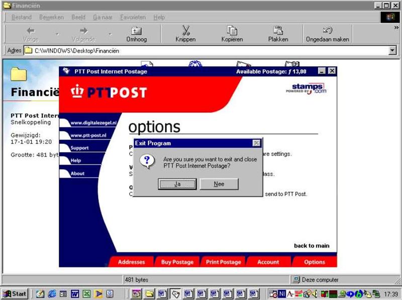Click the Volgende forward arrow icon
402x300 pixels.
pyautogui.click(x=83, y=31)
